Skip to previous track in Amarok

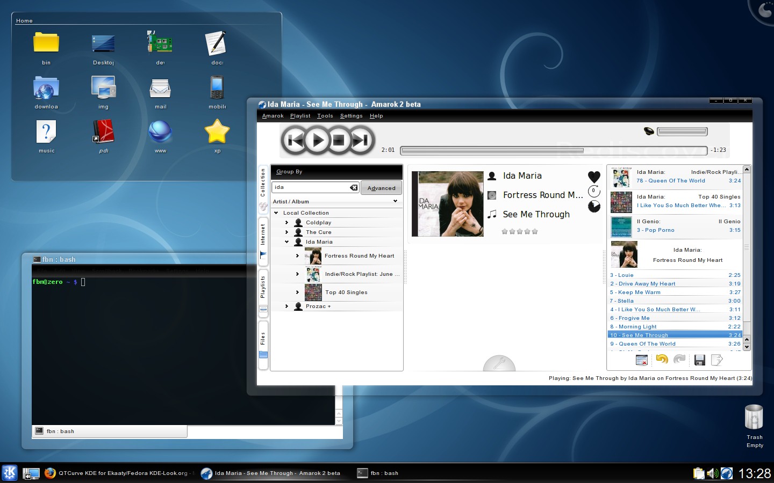pos(295,141)
